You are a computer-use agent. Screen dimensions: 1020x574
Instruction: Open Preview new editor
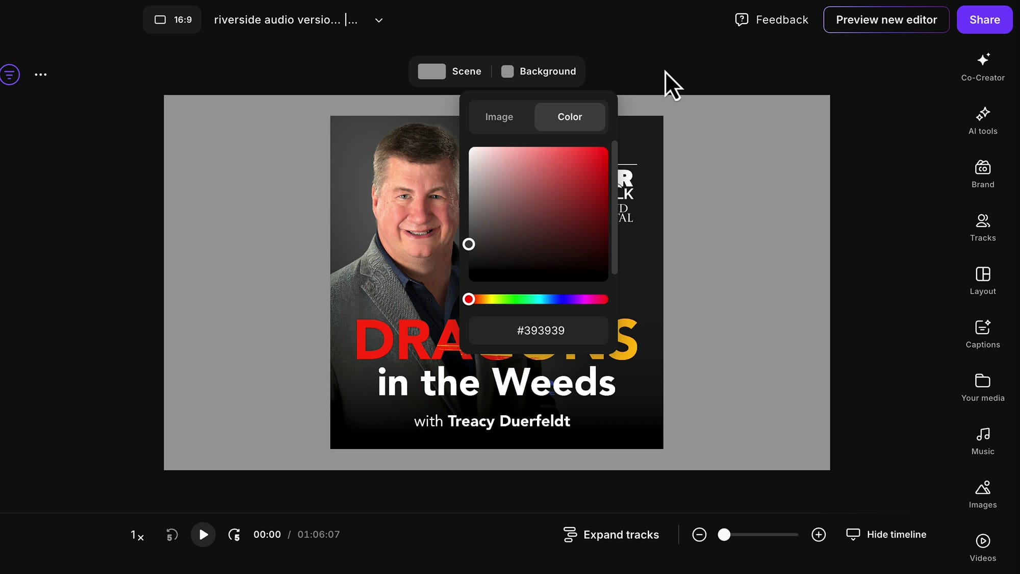[x=886, y=19]
